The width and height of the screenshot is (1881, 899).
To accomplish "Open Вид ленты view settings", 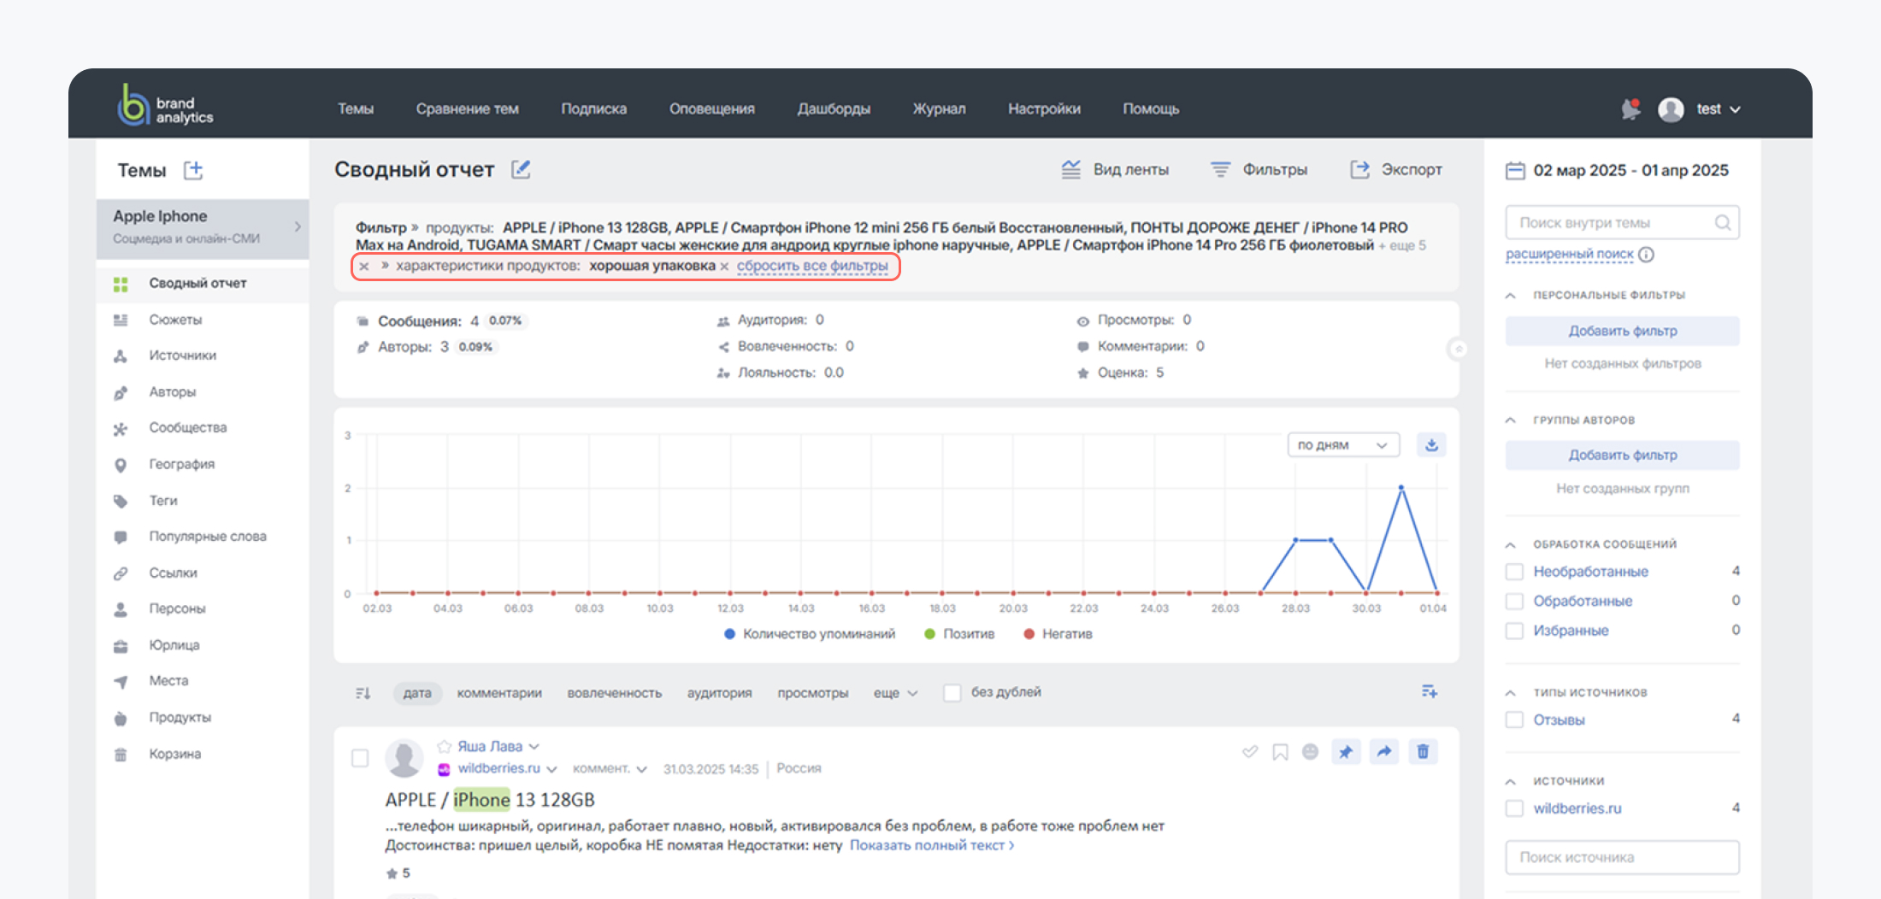I will [x=1115, y=169].
